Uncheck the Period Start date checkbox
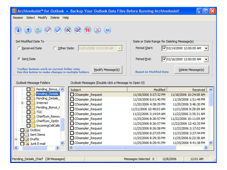 tap(164, 48)
